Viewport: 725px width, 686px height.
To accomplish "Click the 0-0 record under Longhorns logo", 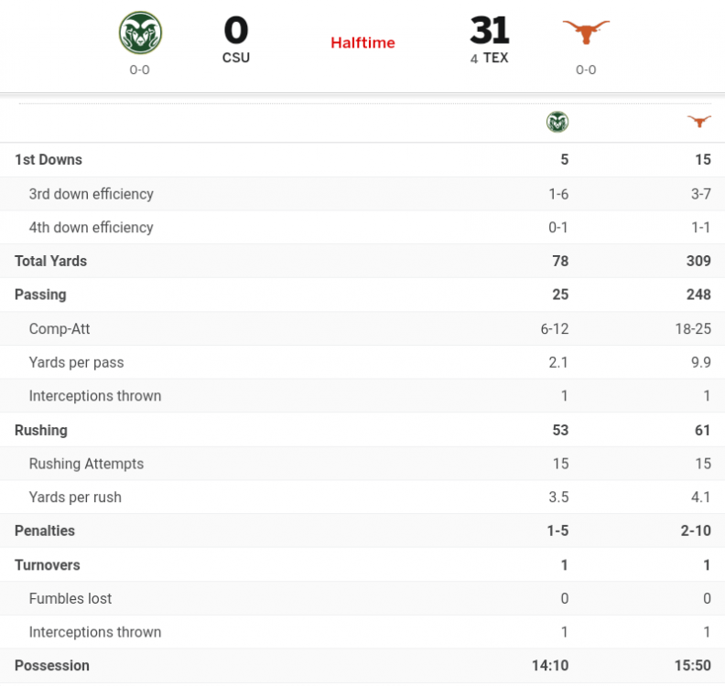I will pos(586,70).
